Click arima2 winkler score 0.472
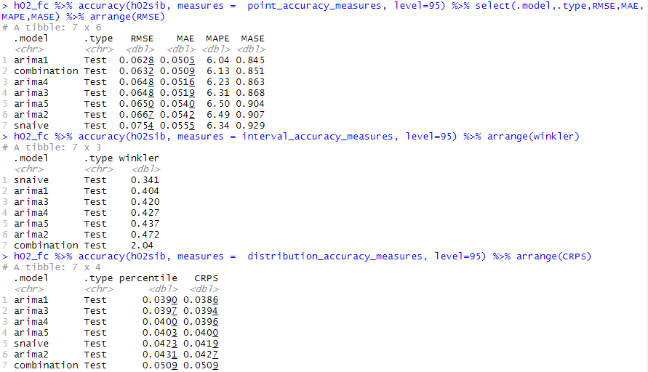648x372 pixels. point(145,235)
